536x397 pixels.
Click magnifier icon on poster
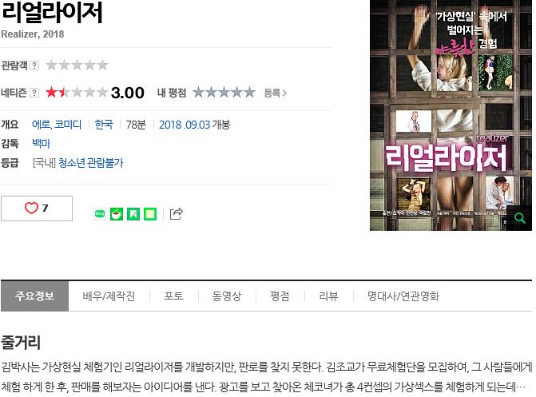tap(519, 218)
